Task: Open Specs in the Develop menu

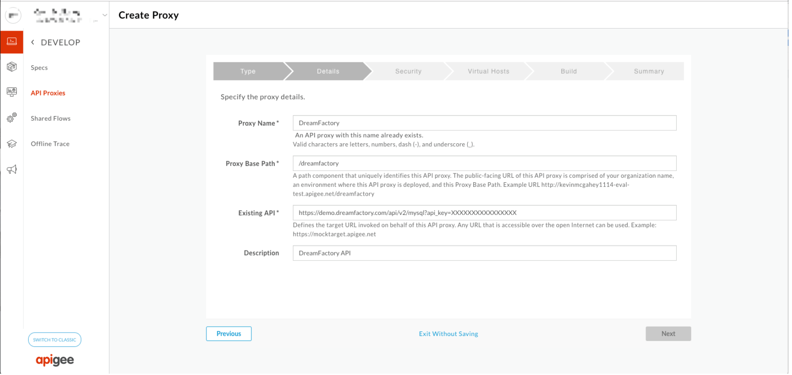Action: pyautogui.click(x=39, y=68)
